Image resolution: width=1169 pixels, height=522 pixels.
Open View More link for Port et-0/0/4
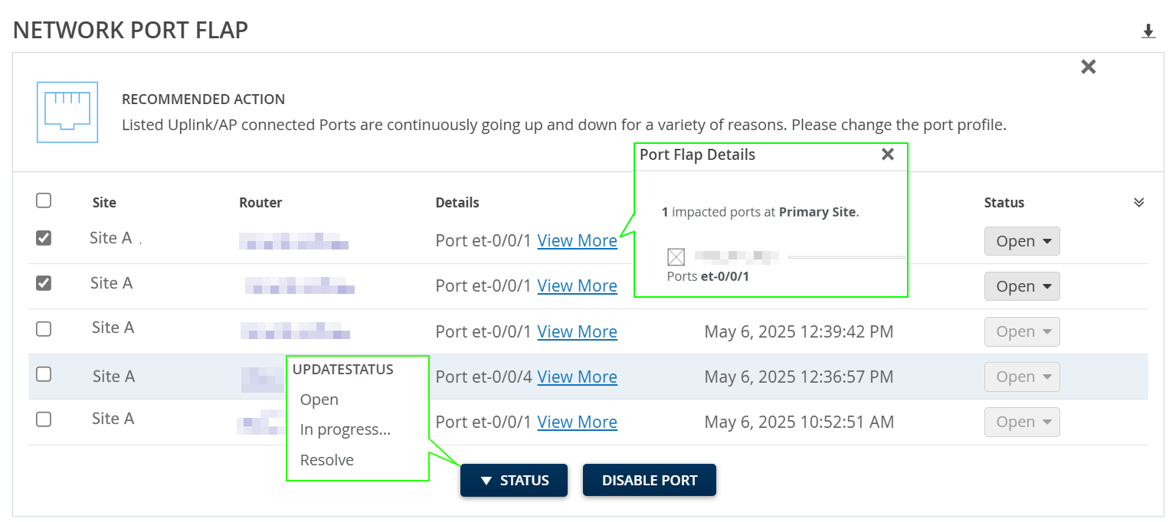577,377
